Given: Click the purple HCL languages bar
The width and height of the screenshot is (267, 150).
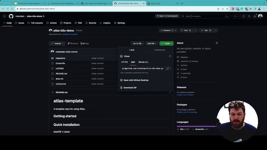Looking at the screenshot, I should [196, 126].
